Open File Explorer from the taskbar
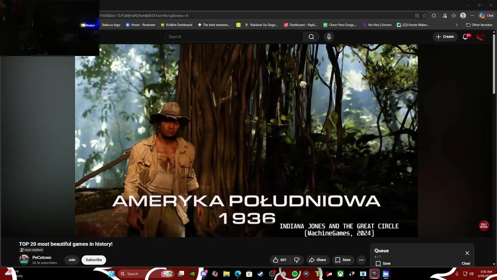Image resolution: width=497 pixels, height=280 pixels. [x=226, y=274]
